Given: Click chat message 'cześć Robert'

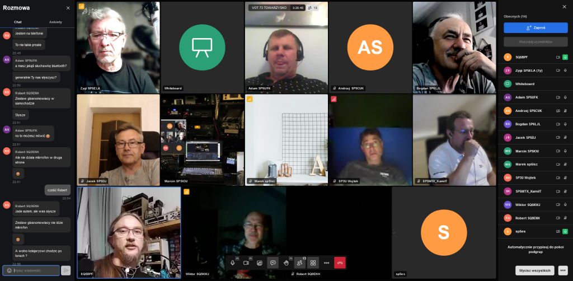Looking at the screenshot, I should (x=58, y=190).
